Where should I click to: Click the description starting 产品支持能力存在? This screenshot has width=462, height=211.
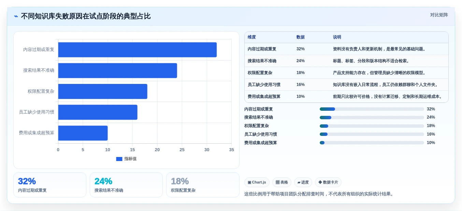point(379,73)
